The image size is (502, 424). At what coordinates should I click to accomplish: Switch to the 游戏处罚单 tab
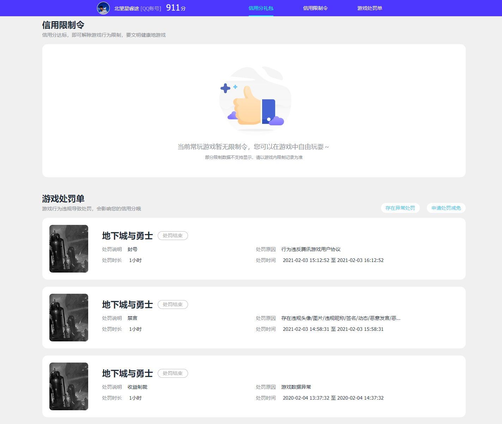pyautogui.click(x=369, y=7)
